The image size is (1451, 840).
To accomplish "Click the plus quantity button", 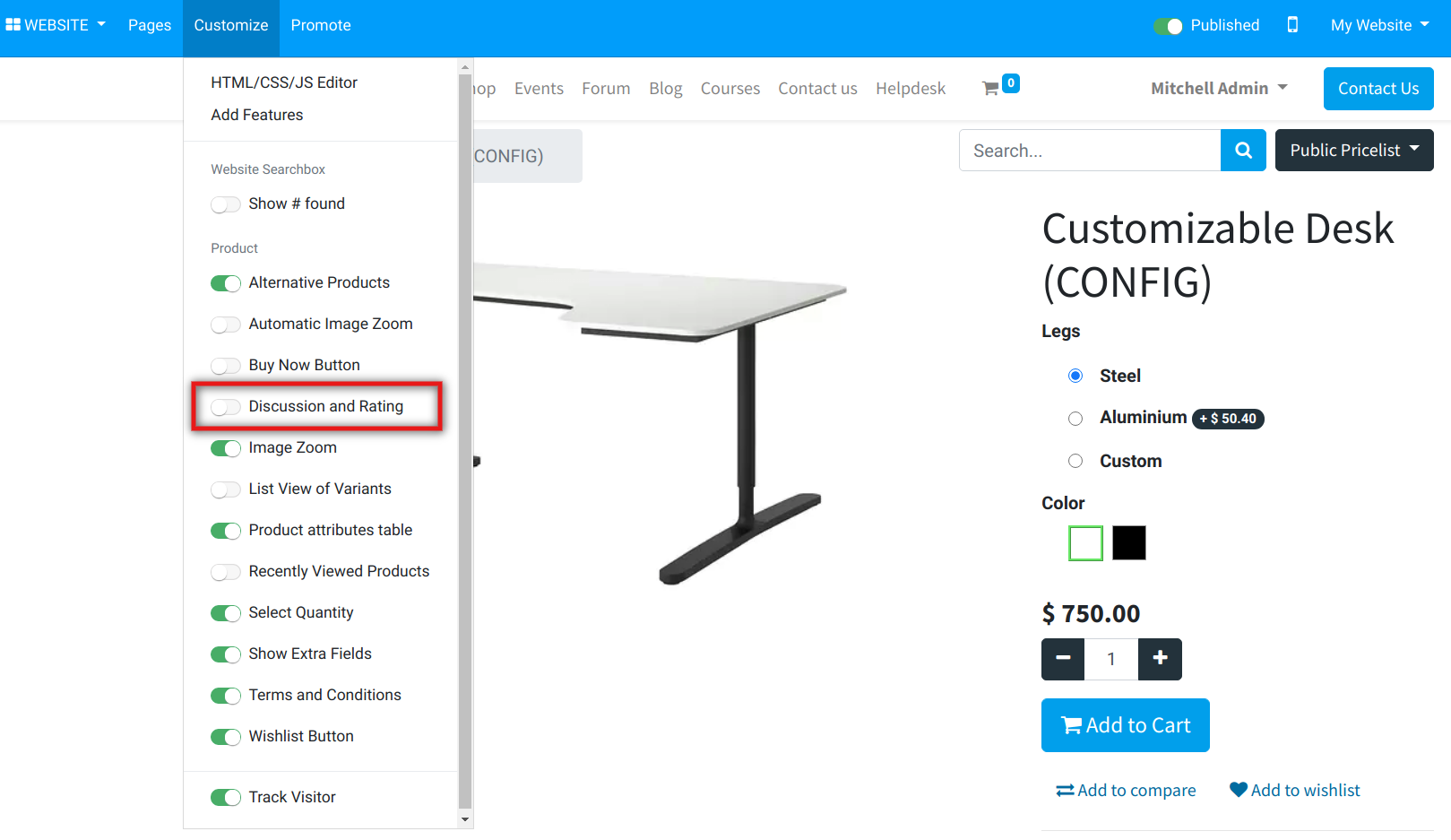I will (1160, 659).
